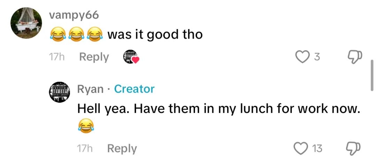Click the 17h timestamp under vampy66's comment
The height and width of the screenshot is (165, 376).
(57, 57)
